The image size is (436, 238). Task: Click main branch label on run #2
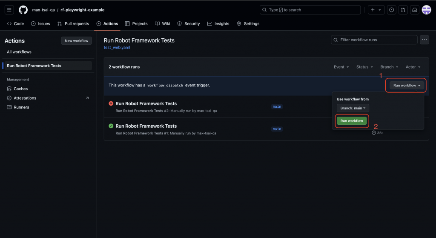point(277,106)
